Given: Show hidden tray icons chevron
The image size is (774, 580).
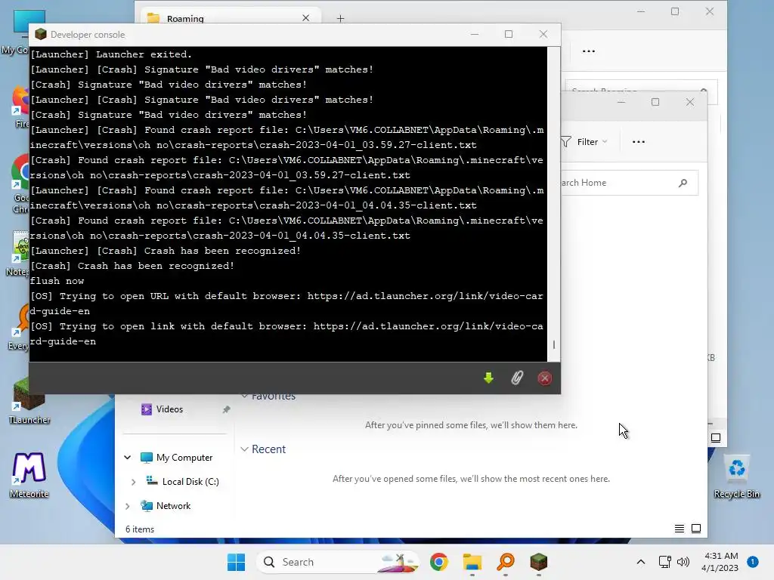Looking at the screenshot, I should [x=641, y=562].
